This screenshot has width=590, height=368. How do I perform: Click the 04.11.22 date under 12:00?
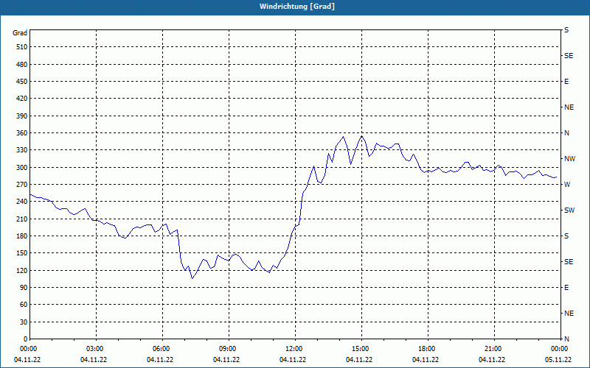(293, 360)
